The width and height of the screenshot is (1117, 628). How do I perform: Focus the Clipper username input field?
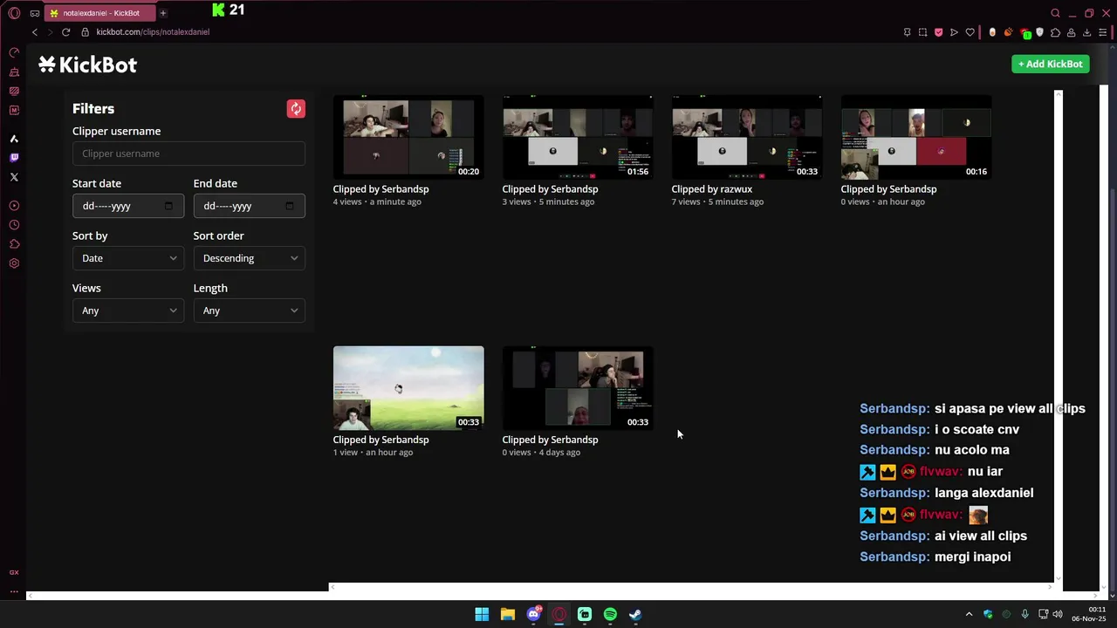coord(188,154)
